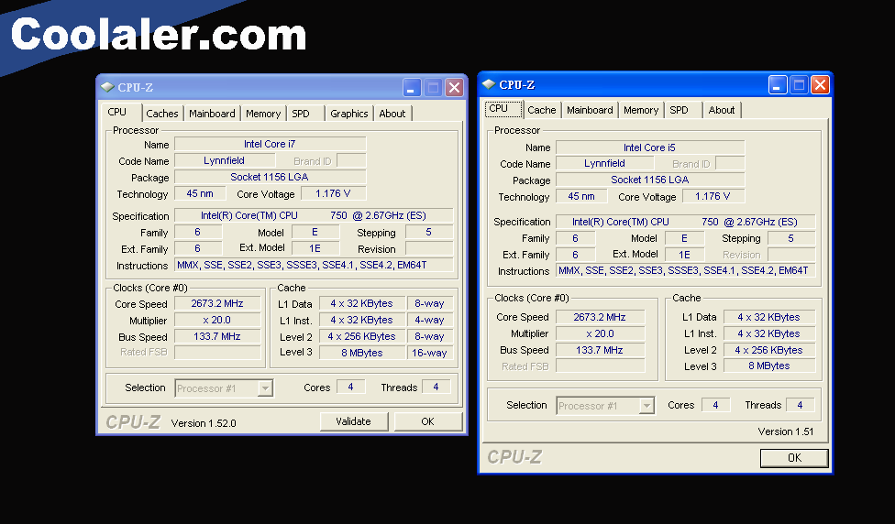Click Instructions field in left window
Viewport: 895px width, 524px height.
click(x=314, y=265)
